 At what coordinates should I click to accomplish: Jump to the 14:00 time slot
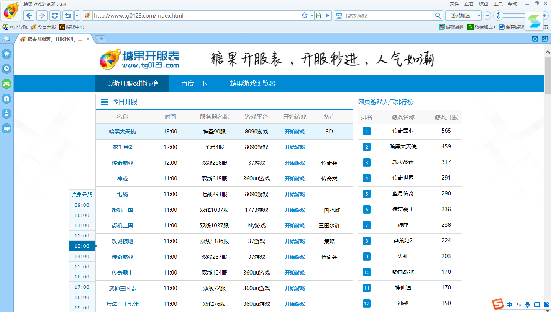point(82,256)
